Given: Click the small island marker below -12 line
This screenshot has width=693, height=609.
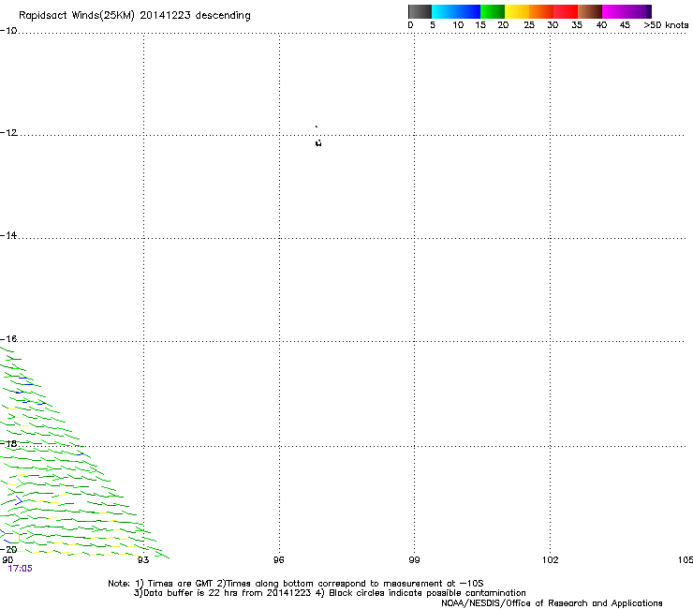Looking at the screenshot, I should [x=318, y=142].
